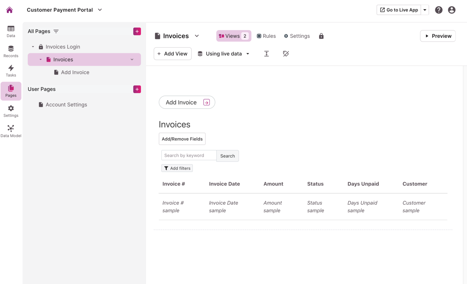Click the Preview button
The image size is (467, 284).
click(438, 36)
